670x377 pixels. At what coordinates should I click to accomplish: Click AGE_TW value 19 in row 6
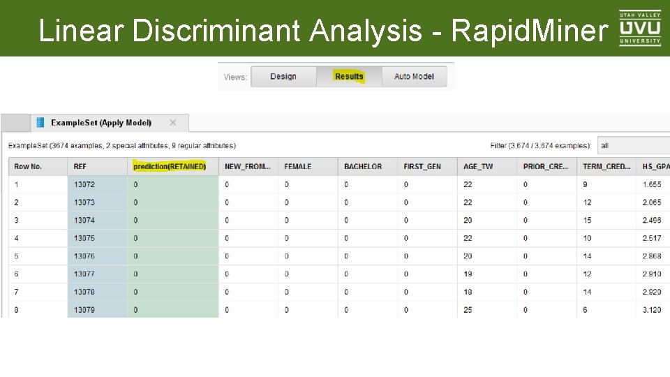(468, 274)
